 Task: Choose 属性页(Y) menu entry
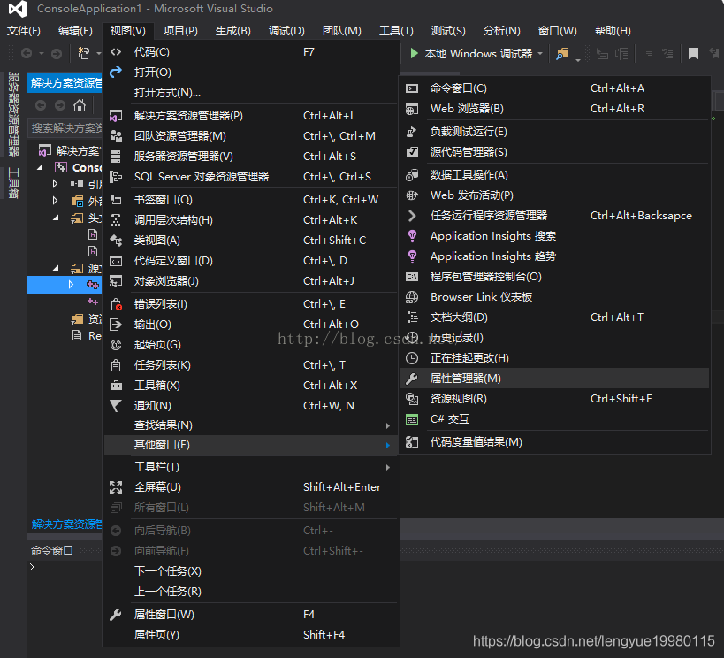(x=251, y=635)
